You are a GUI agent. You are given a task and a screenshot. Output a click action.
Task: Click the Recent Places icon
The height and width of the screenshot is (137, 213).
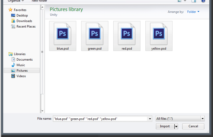(13, 26)
